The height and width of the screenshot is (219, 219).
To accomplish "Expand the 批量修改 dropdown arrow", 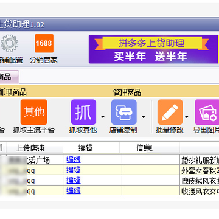I will (x=186, y=117).
